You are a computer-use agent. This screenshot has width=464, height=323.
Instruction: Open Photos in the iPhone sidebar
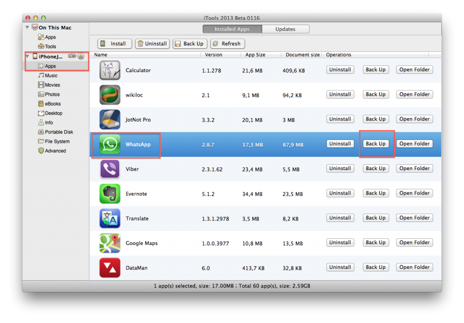pyautogui.click(x=52, y=94)
